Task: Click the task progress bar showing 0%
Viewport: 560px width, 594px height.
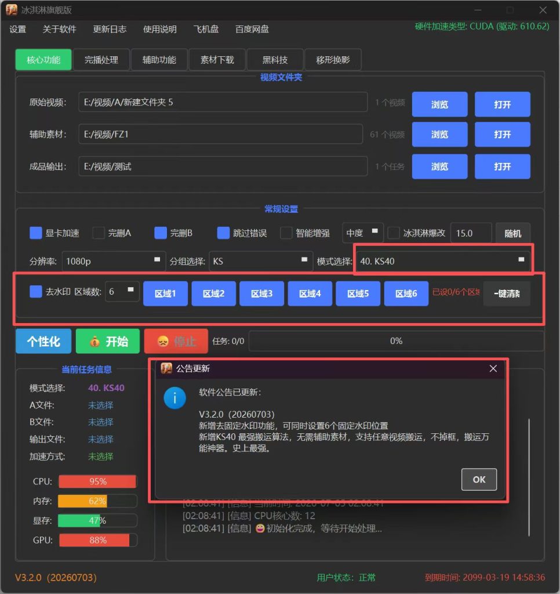Action: 397,341
